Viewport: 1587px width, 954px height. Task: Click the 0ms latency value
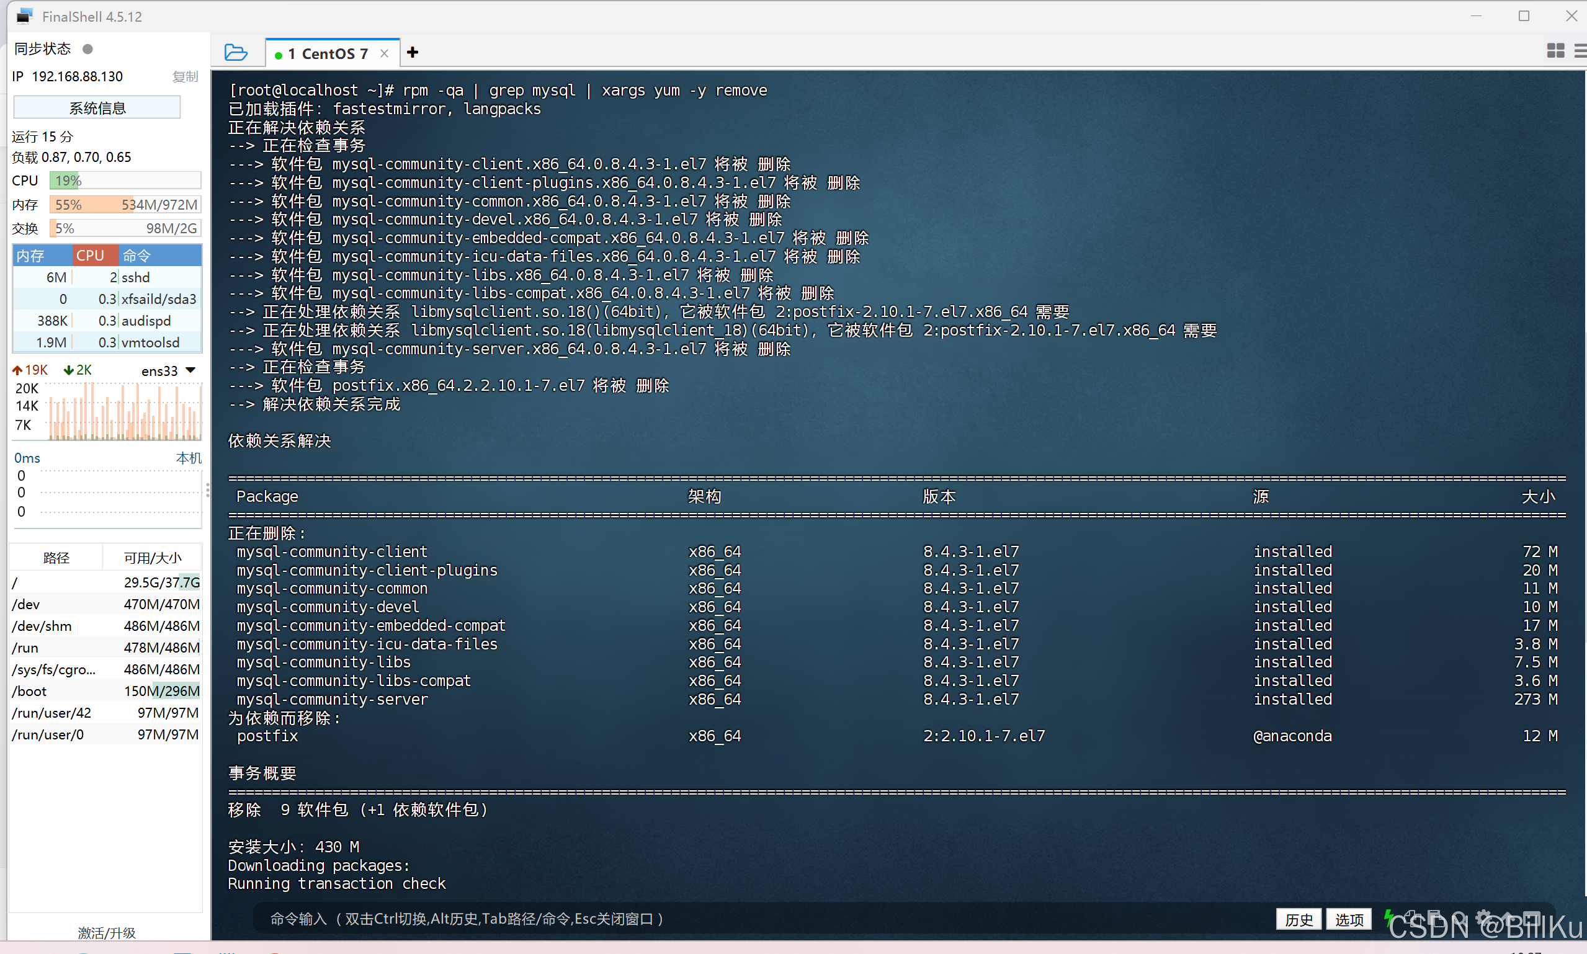27,458
